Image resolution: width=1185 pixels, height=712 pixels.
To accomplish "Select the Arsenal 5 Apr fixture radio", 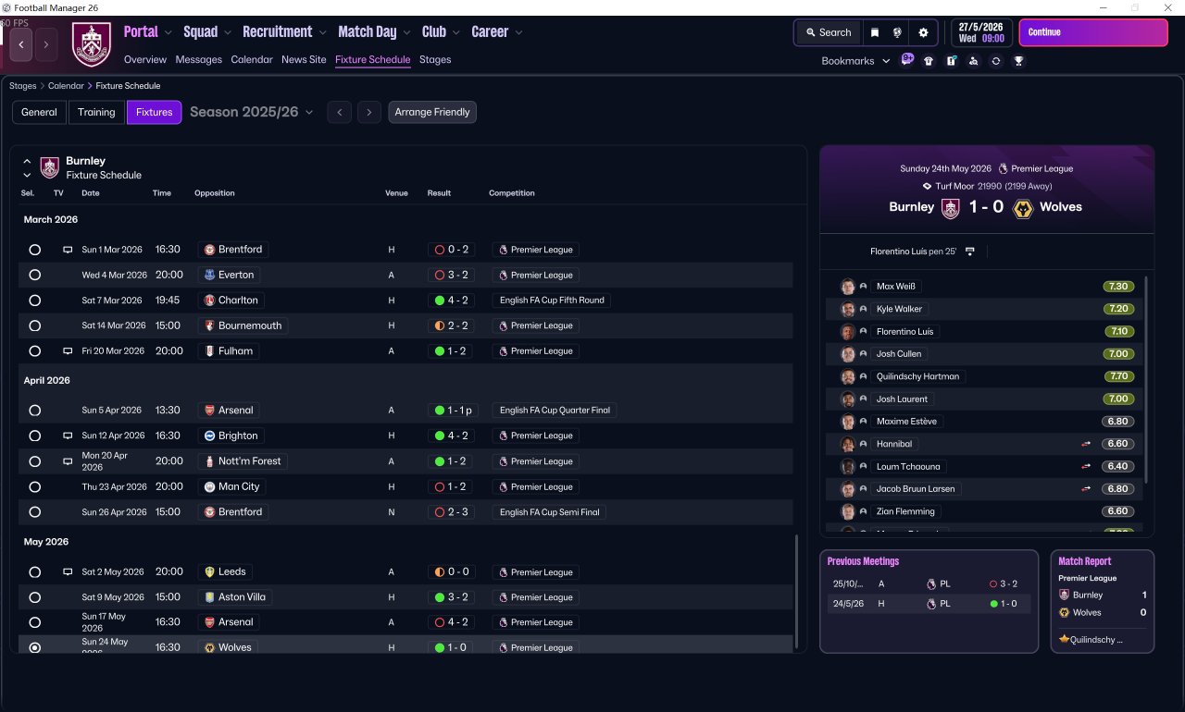I will [x=35, y=411].
